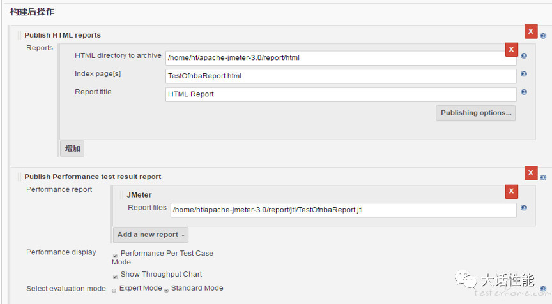552x304 pixels.
Task: Open Publishing options button
Action: [475, 113]
